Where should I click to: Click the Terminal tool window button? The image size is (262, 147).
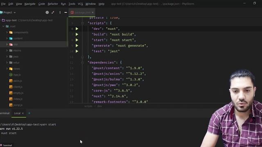(x=6, y=145)
